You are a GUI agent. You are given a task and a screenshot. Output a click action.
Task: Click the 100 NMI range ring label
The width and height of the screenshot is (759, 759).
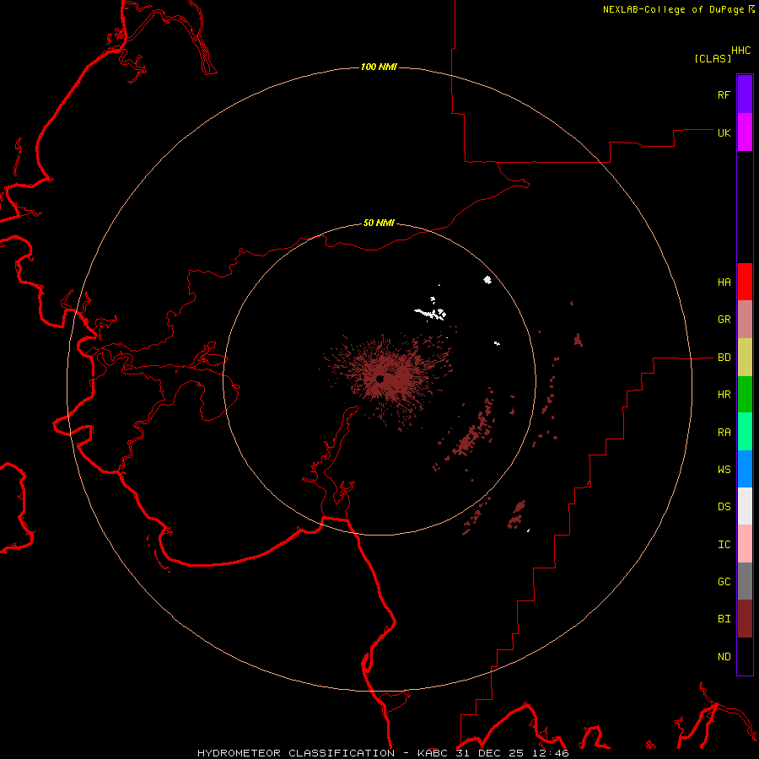point(379,67)
